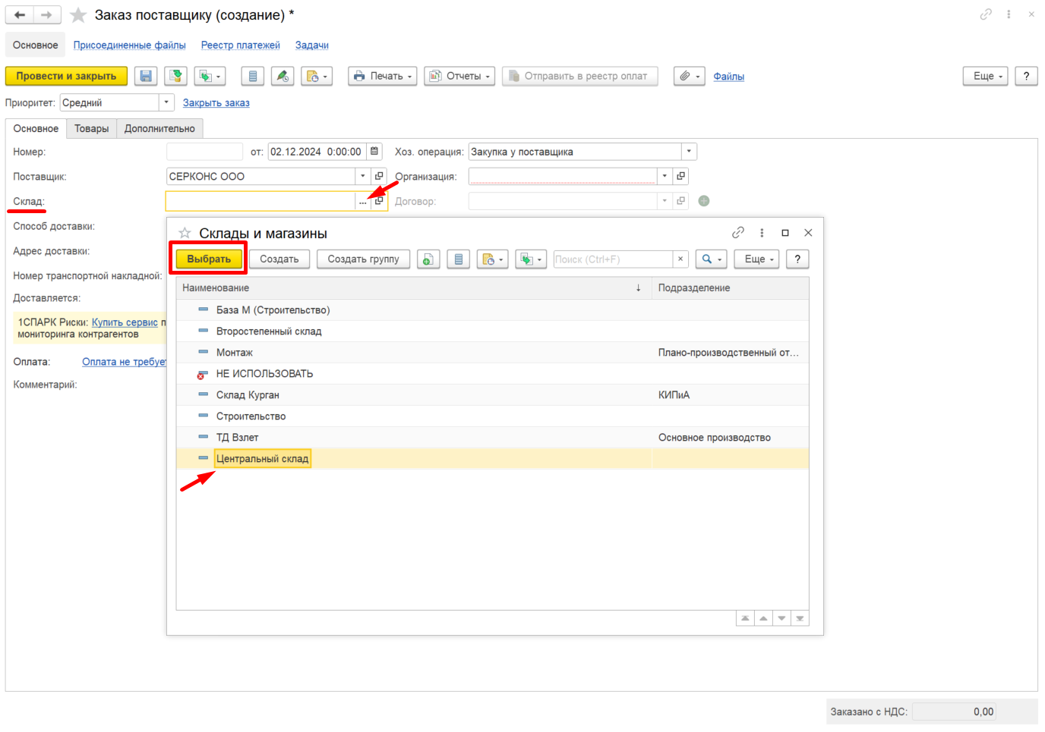Open the document movements list icon
This screenshot has width=1045, height=732.
(253, 76)
